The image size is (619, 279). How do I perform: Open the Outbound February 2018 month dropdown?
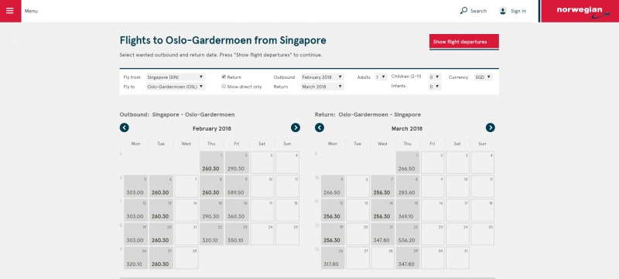pyautogui.click(x=323, y=77)
